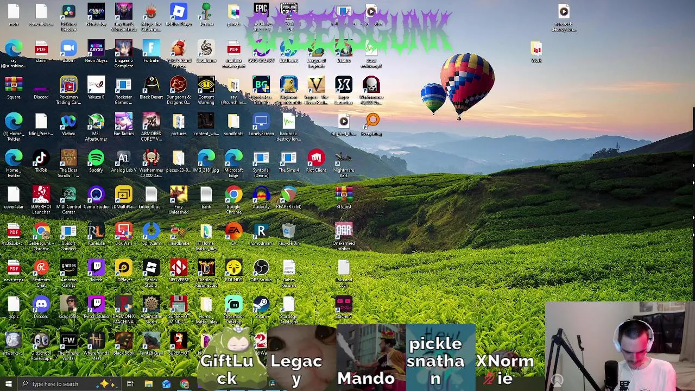Select the BTS_test archive icon
695x391 pixels.
point(344,198)
